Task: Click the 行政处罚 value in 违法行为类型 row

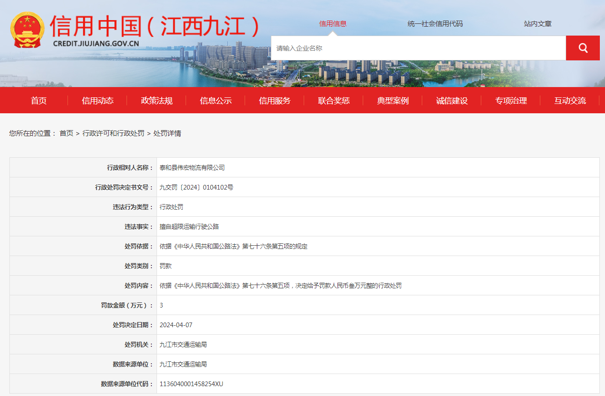Action: point(172,207)
